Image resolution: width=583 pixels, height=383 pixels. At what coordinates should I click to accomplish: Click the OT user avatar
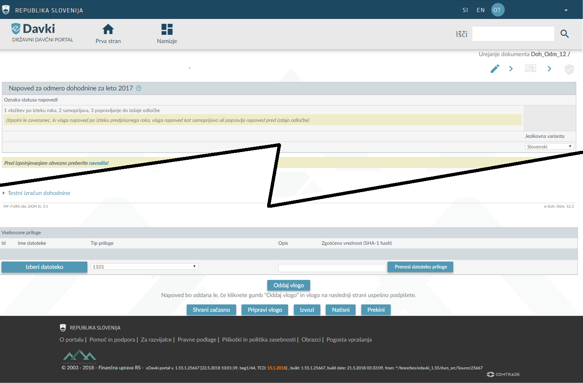[497, 10]
